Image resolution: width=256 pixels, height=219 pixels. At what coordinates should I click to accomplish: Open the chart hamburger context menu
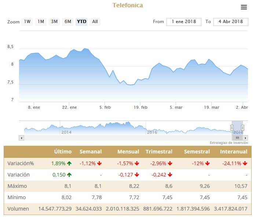(x=244, y=7)
